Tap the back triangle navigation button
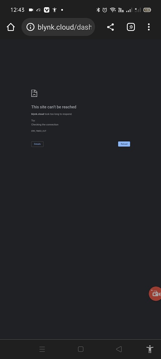Screen dimensions: 161x359 (x=119, y=349)
